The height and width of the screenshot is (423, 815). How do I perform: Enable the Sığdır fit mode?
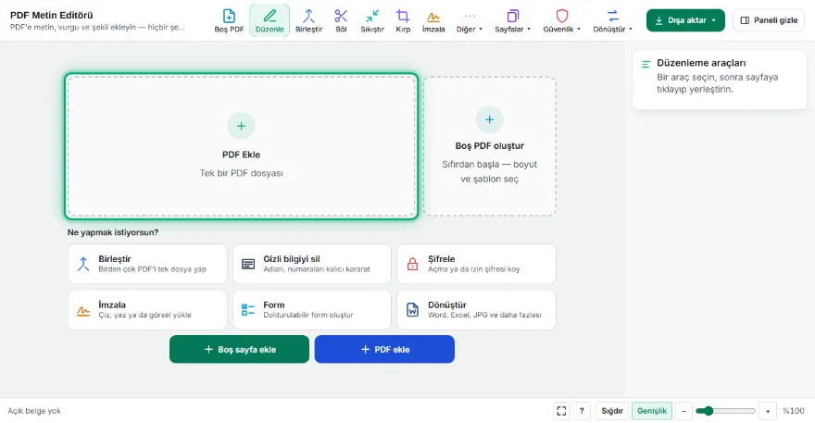click(x=612, y=411)
